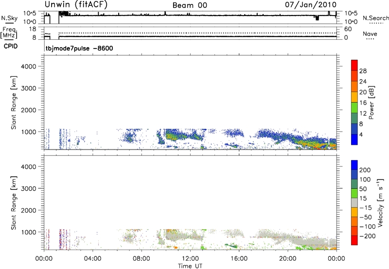Click the '04:00' time axis label

pos(92,259)
